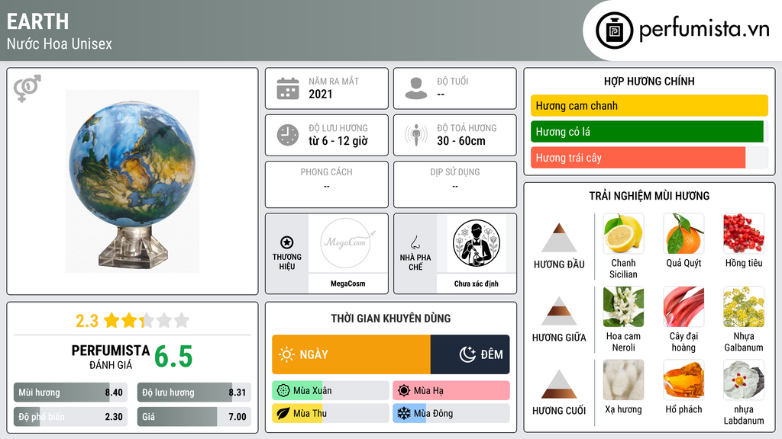
Task: Open the MegaCosm brand logo
Action: tap(347, 243)
